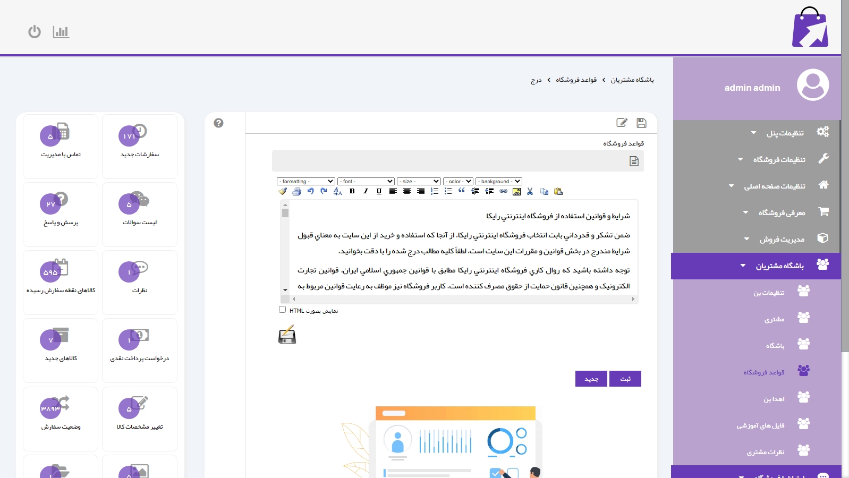Open نظرات مشتری submenu item

click(757, 452)
